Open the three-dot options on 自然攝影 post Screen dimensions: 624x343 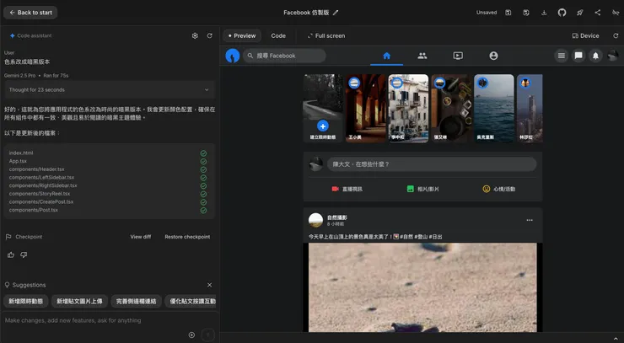pos(530,220)
